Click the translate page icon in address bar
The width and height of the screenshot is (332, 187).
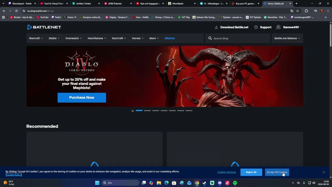pos(292,11)
